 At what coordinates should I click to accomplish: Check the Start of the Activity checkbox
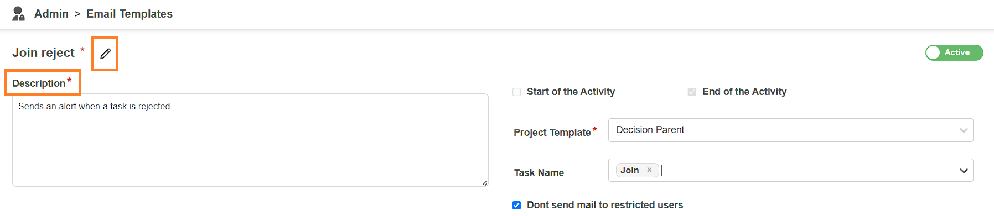[x=516, y=92]
